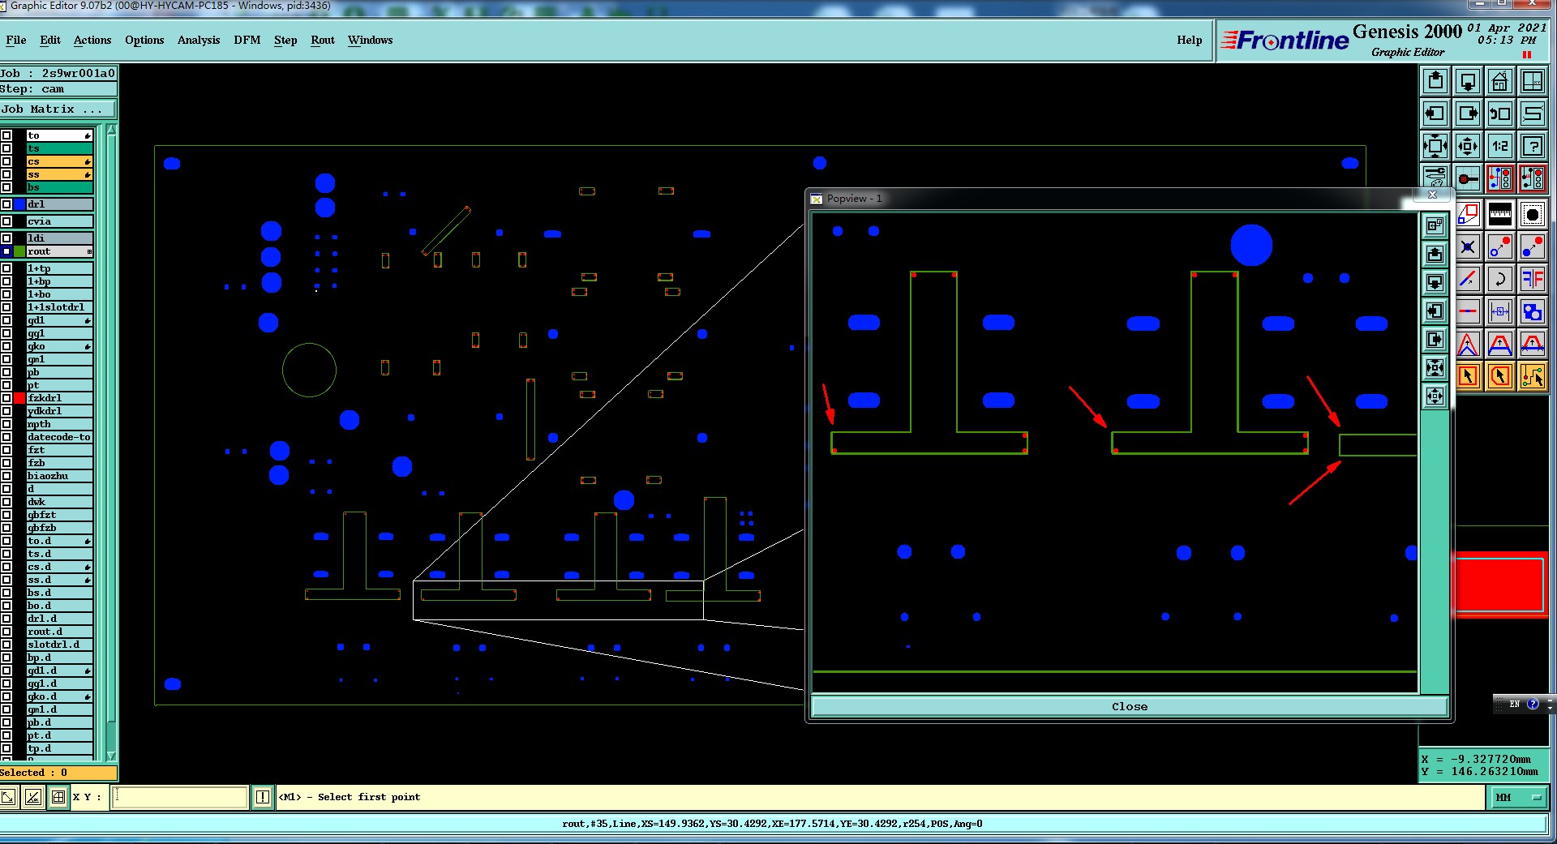Click the 1:2 zoom scale icon
Viewport: 1557px width, 844px height.
(1500, 146)
